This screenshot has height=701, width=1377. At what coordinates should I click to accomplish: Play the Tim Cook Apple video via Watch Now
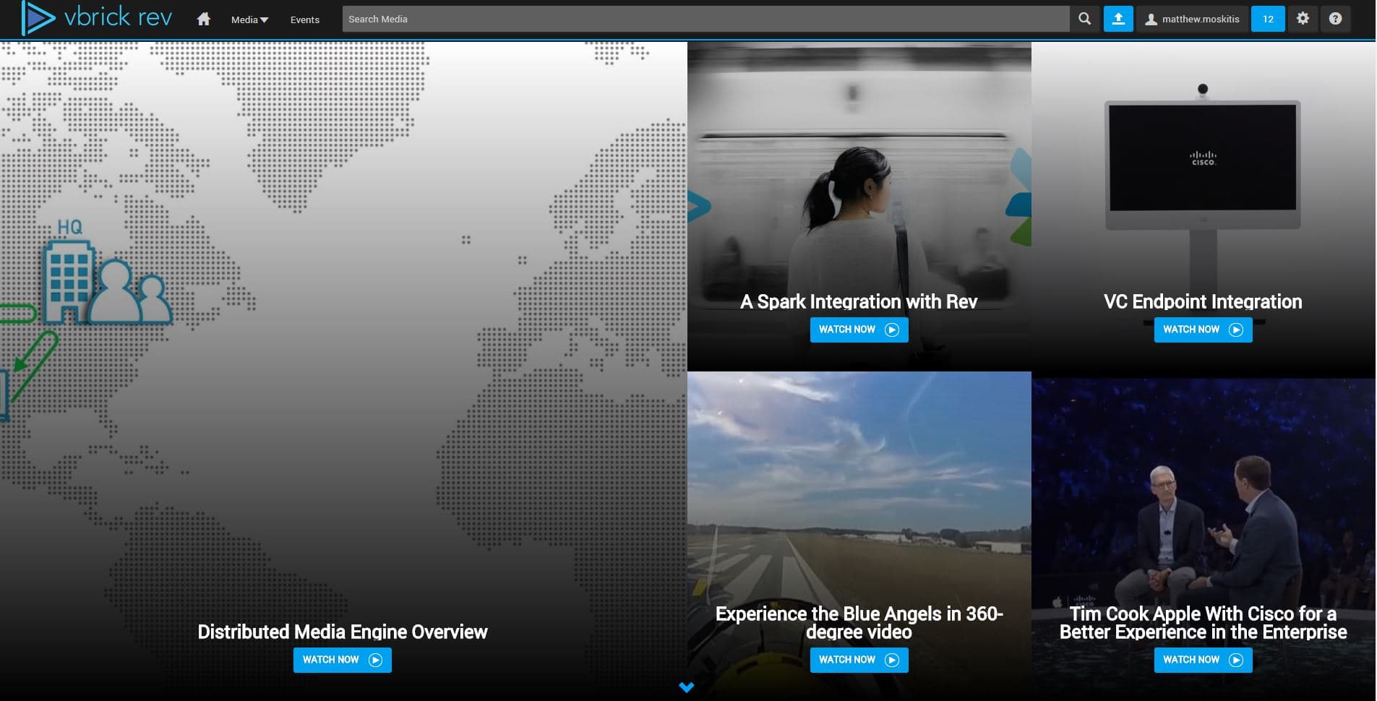(1203, 660)
